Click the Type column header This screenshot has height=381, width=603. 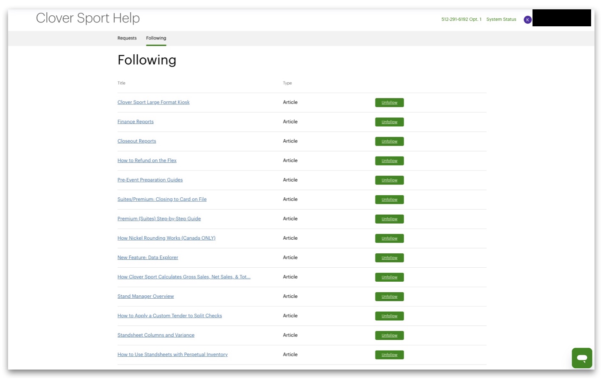[x=287, y=83]
